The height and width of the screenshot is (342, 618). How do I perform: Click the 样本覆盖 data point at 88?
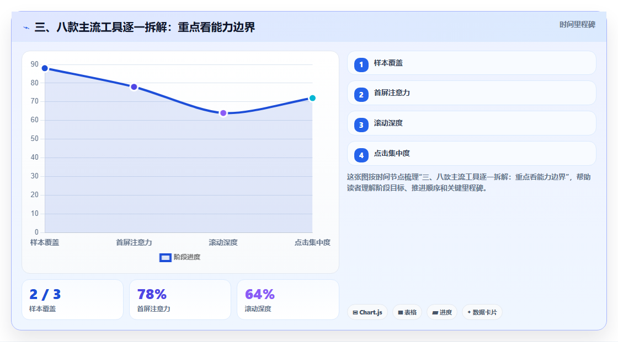click(45, 68)
